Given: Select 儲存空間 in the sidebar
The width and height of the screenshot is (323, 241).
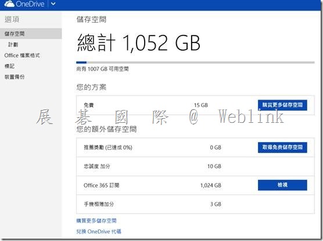Looking at the screenshot, I should point(31,34).
